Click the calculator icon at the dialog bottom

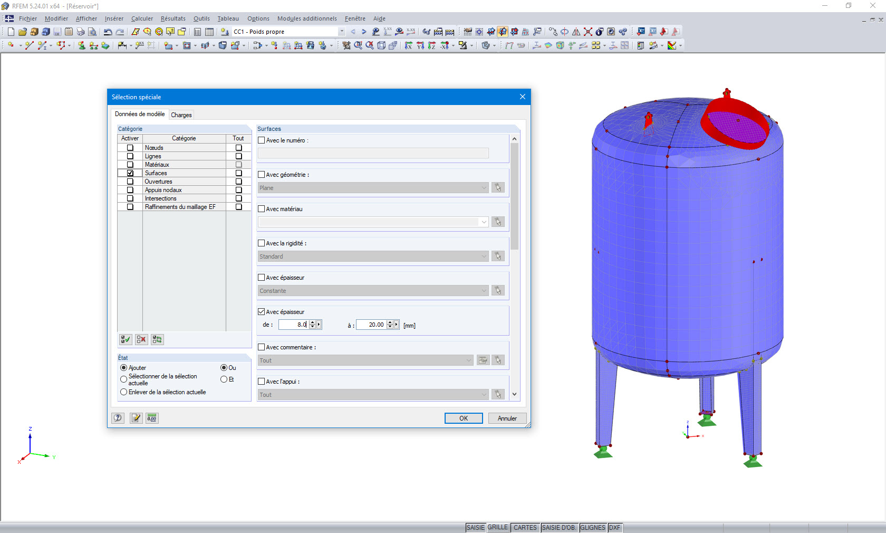tap(151, 418)
